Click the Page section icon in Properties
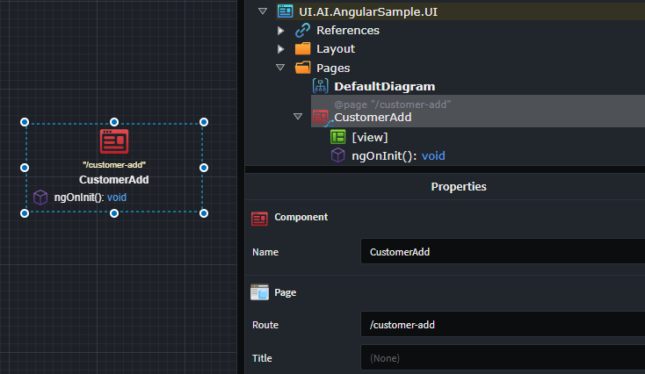645x374 pixels. pos(259,292)
